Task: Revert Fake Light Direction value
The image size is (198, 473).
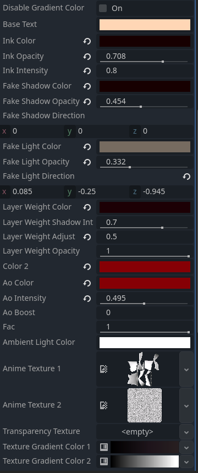Action: click(187, 177)
